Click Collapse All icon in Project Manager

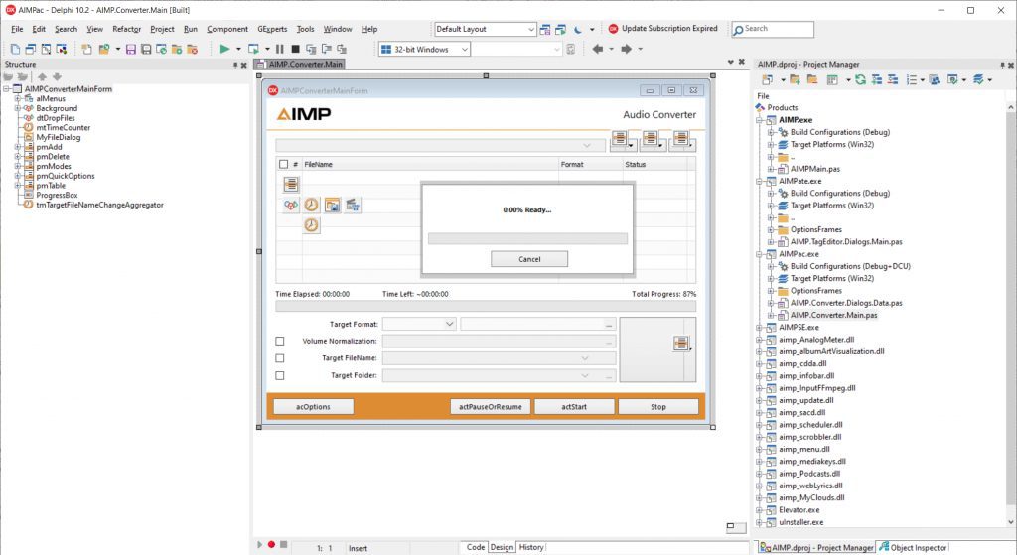[893, 79]
